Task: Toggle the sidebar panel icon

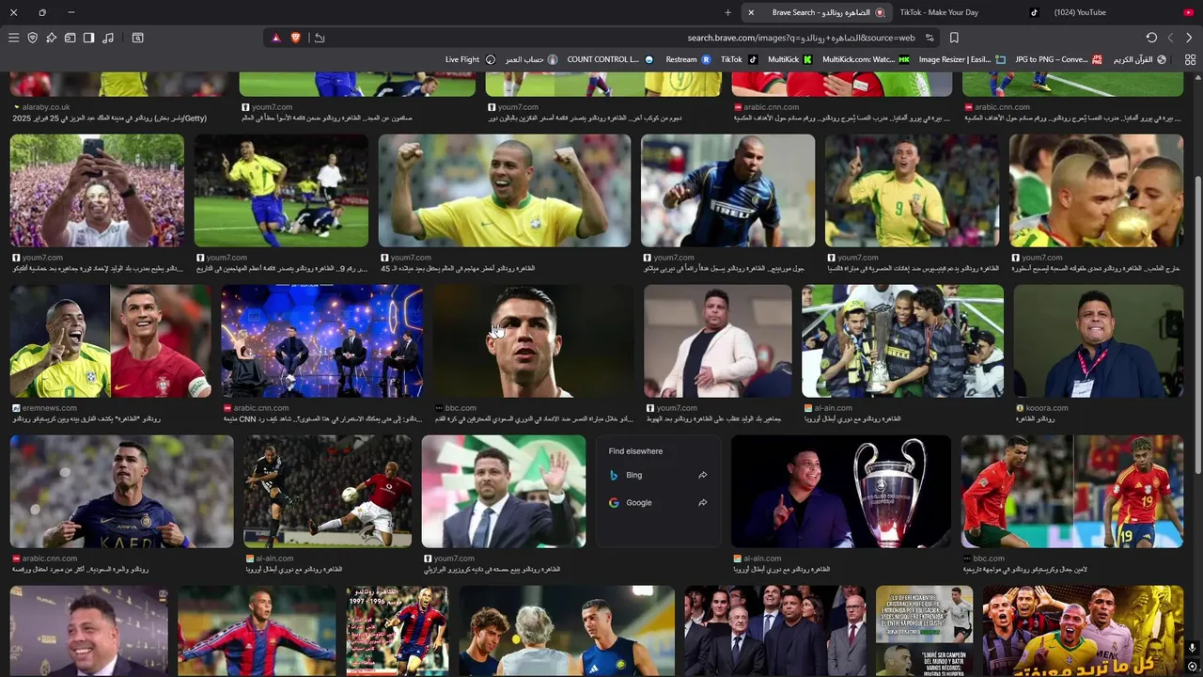Action: (88, 38)
